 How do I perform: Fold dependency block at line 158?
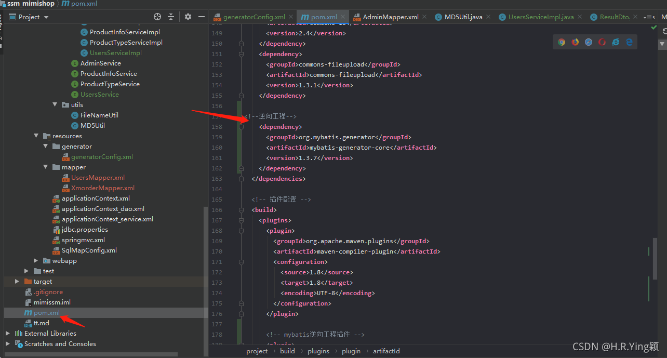241,127
